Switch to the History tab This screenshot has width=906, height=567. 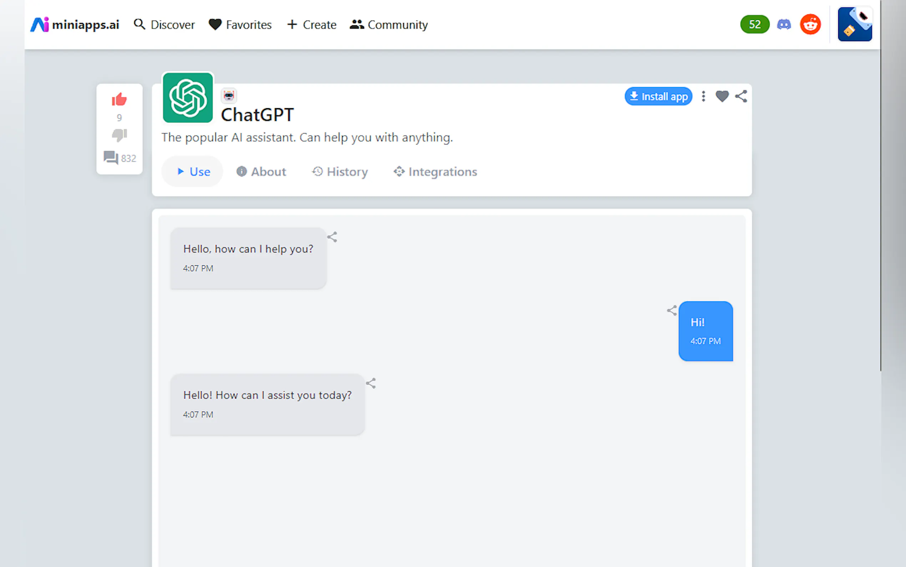click(339, 171)
